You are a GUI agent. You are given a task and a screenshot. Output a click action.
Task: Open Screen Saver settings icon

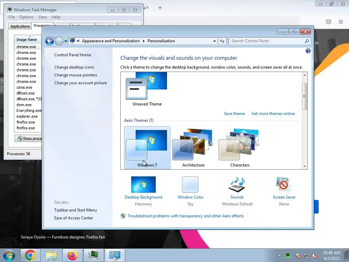(284, 185)
